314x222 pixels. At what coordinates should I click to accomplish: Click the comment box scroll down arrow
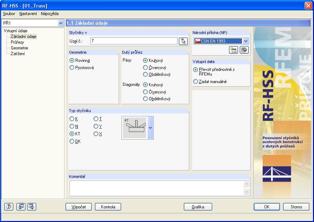(x=247, y=192)
